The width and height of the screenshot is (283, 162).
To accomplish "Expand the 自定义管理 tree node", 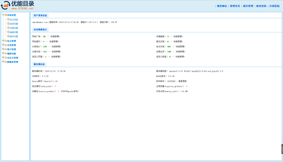I will tap(3, 57).
